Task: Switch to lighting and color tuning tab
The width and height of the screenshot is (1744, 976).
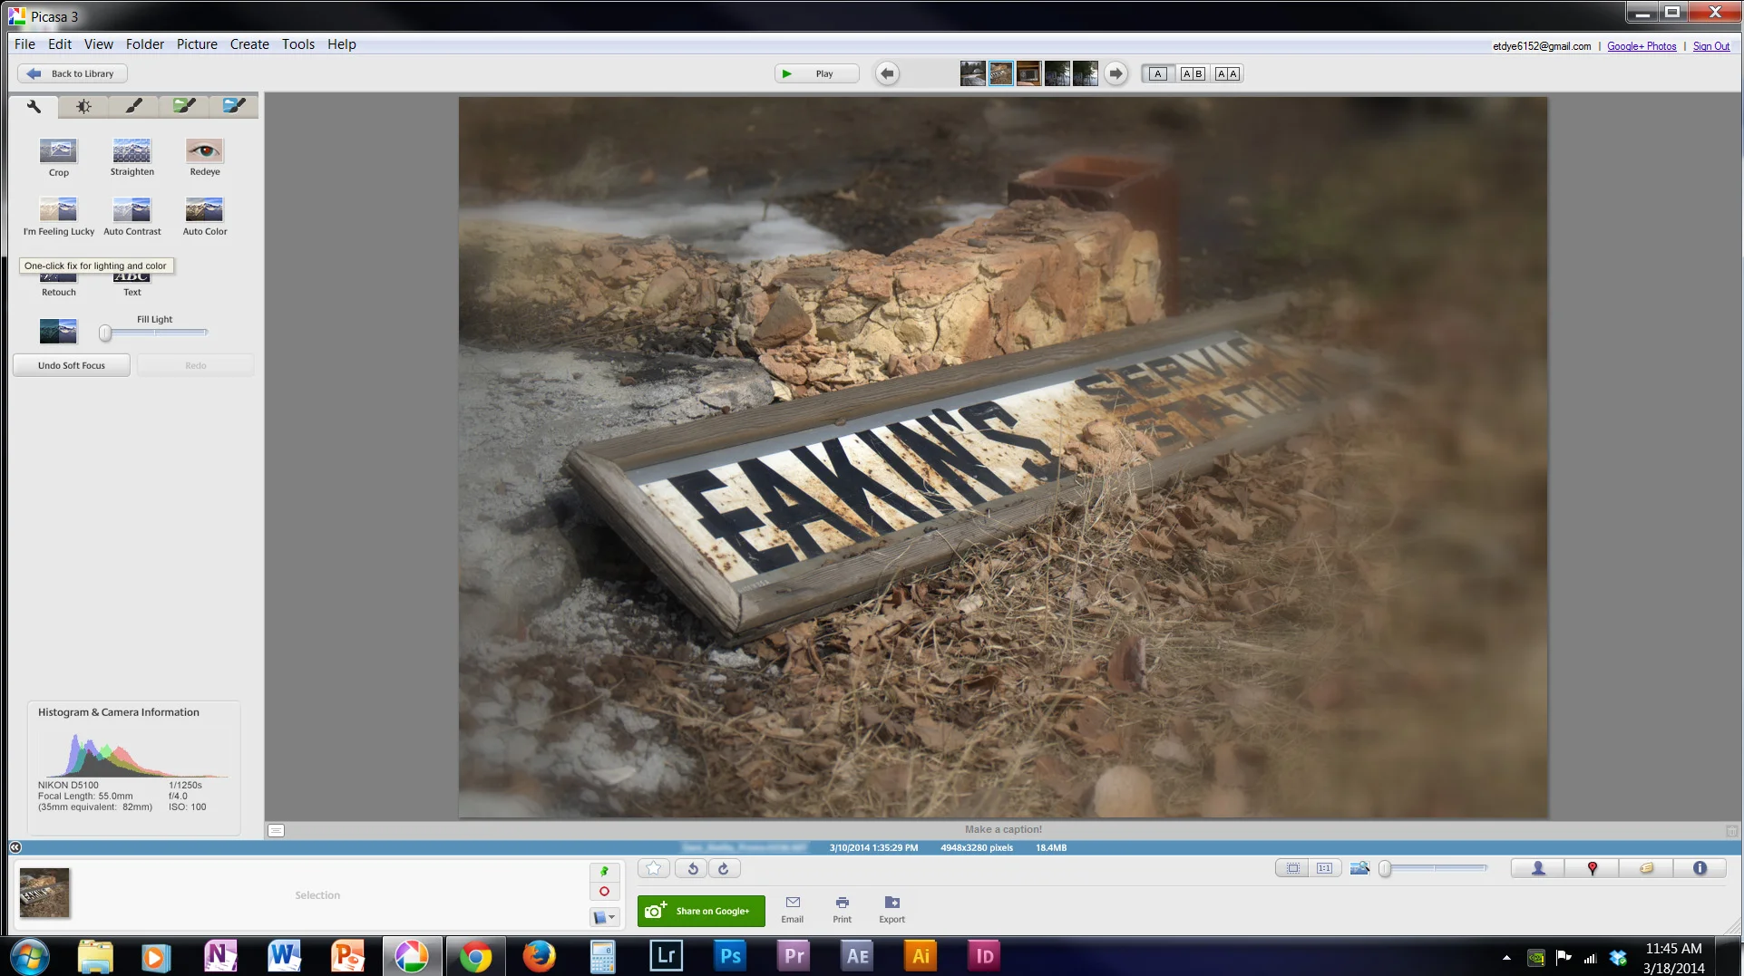Action: click(83, 106)
